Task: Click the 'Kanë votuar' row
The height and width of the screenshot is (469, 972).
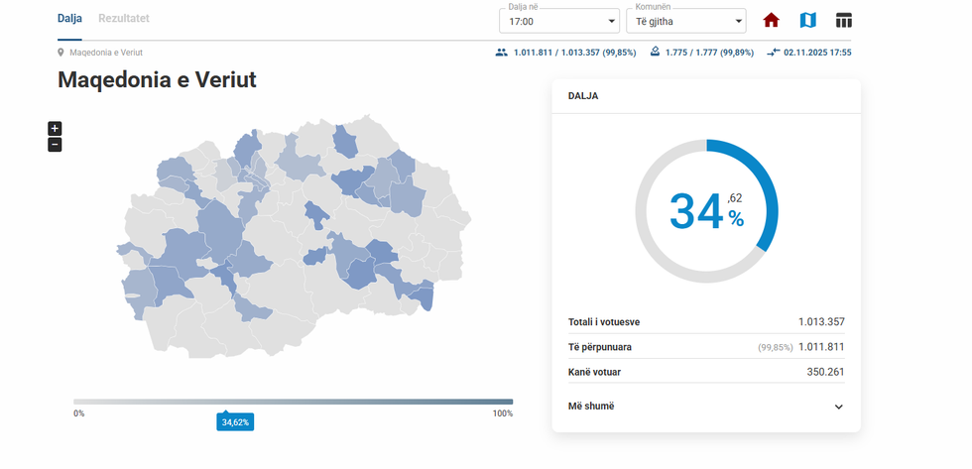Action: coord(706,372)
